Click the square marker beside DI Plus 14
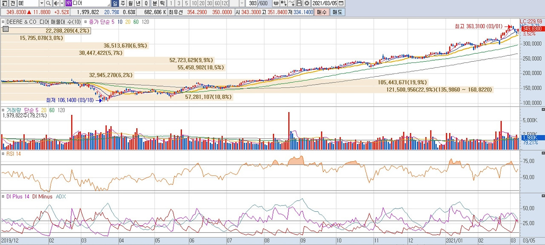The image size is (545, 245). tap(3, 197)
